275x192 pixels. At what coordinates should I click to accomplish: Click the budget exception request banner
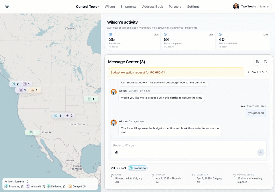click(x=176, y=72)
